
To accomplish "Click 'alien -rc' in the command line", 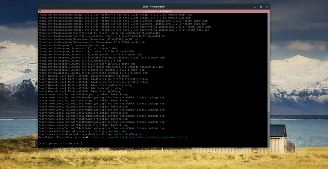I will point(98,137).
